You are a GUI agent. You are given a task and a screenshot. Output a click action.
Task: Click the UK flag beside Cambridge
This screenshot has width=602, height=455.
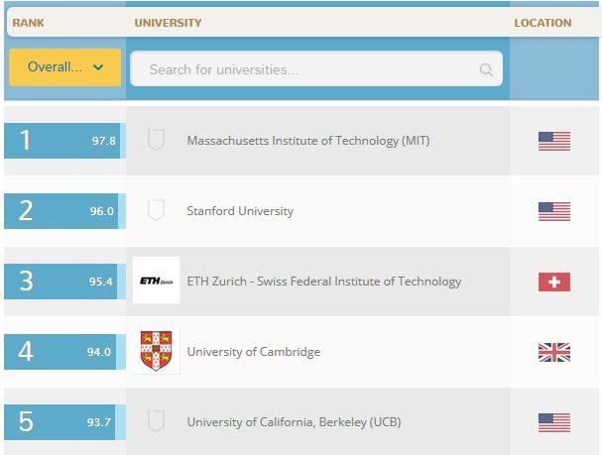click(554, 352)
